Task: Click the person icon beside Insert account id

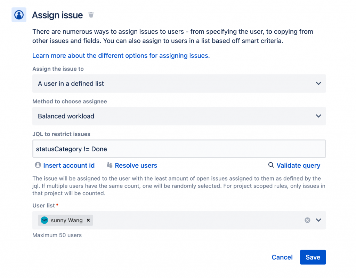Action: tap(38, 165)
